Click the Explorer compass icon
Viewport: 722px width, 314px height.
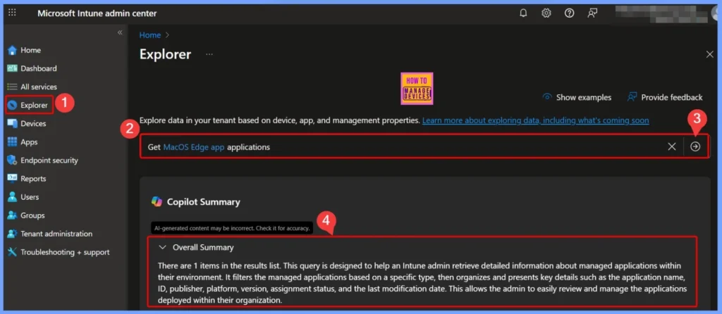(13, 106)
